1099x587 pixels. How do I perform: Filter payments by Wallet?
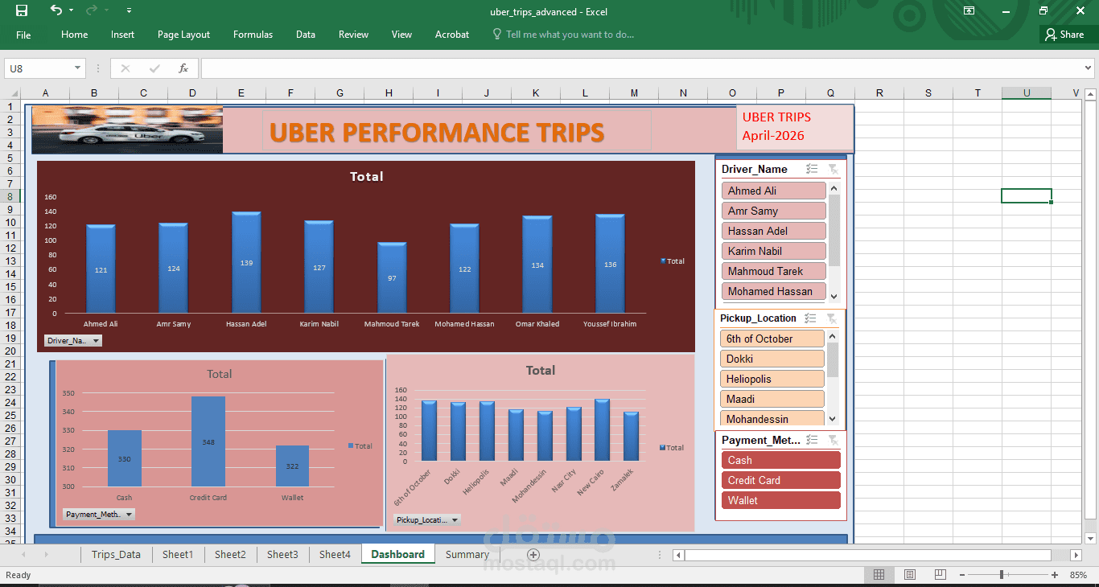(781, 500)
